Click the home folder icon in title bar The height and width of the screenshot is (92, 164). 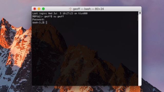[70, 9]
